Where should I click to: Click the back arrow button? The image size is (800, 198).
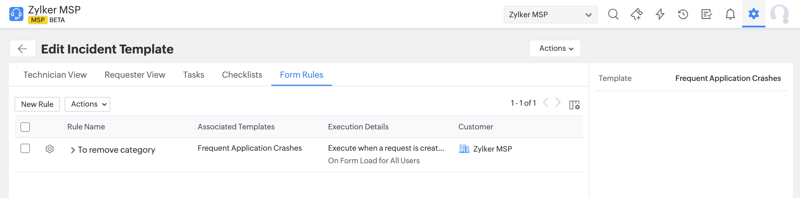23,49
